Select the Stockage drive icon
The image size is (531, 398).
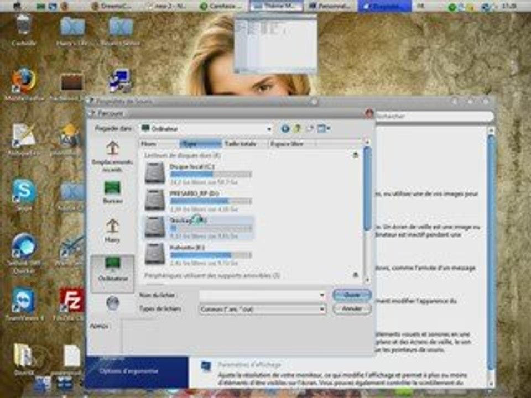tap(155, 227)
